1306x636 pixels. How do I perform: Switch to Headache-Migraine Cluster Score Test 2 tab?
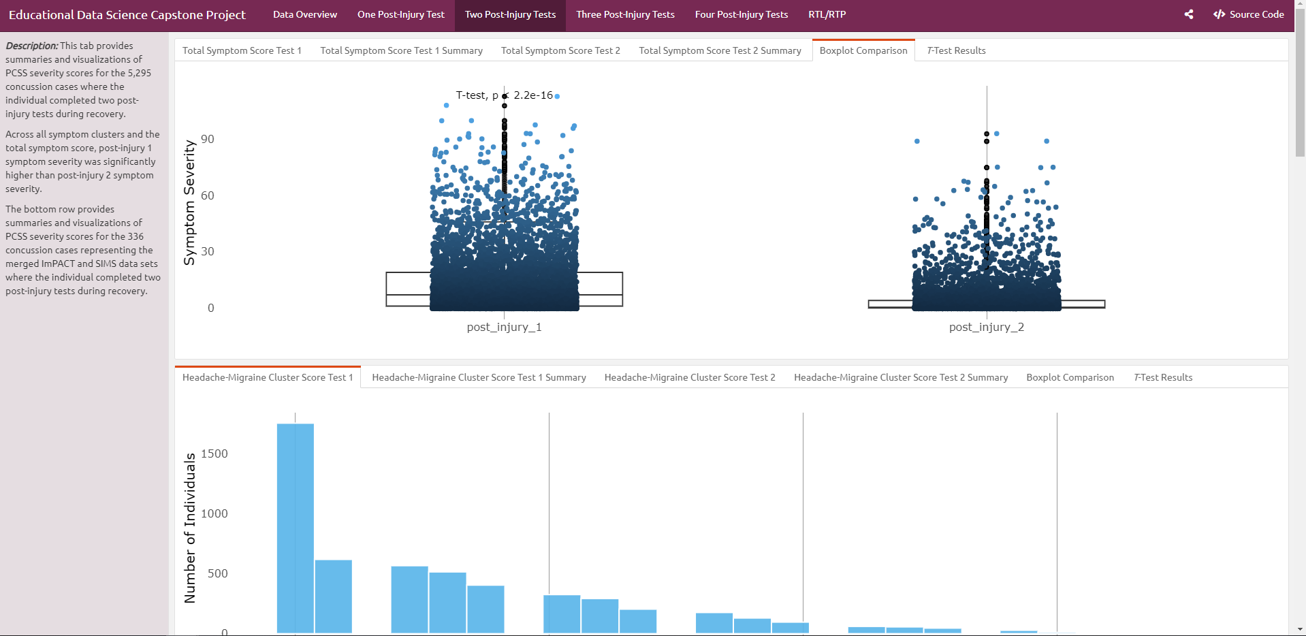pyautogui.click(x=690, y=377)
